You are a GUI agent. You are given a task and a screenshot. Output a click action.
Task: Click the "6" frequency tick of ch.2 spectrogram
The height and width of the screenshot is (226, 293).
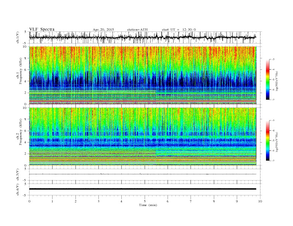click(x=26, y=131)
